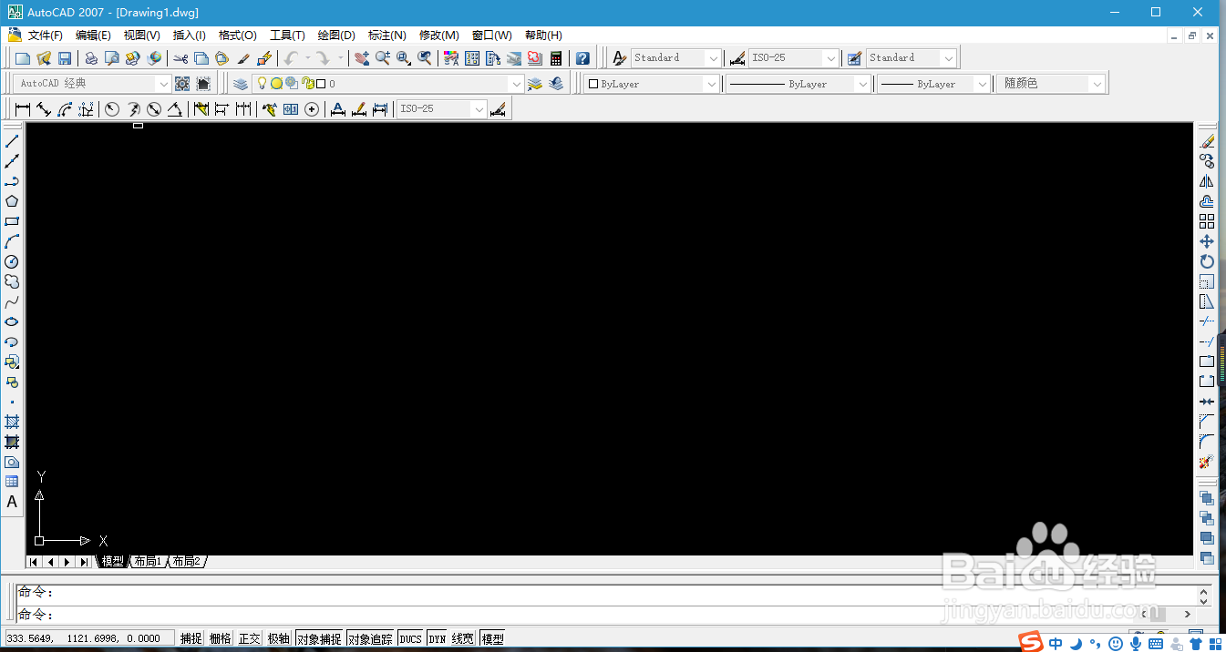Select the Multiline Text 'A' tool
The height and width of the screenshot is (652, 1226).
12,502
